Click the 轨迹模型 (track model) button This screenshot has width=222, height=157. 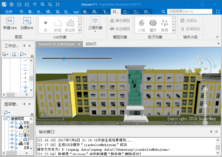click(120, 29)
